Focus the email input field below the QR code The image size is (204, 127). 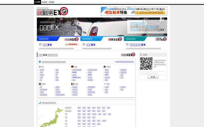click(x=153, y=73)
